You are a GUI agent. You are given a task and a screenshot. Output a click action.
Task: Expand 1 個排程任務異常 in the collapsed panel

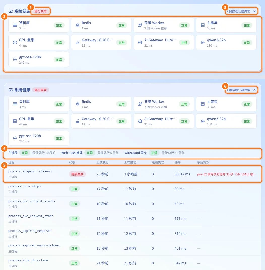pyautogui.click(x=241, y=11)
